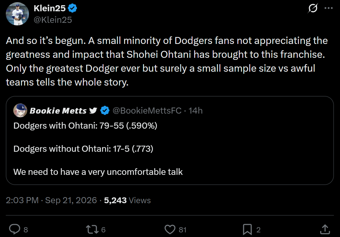
Task: Open the quoted tweet about Dodgers records
Action: pyautogui.click(x=170, y=140)
